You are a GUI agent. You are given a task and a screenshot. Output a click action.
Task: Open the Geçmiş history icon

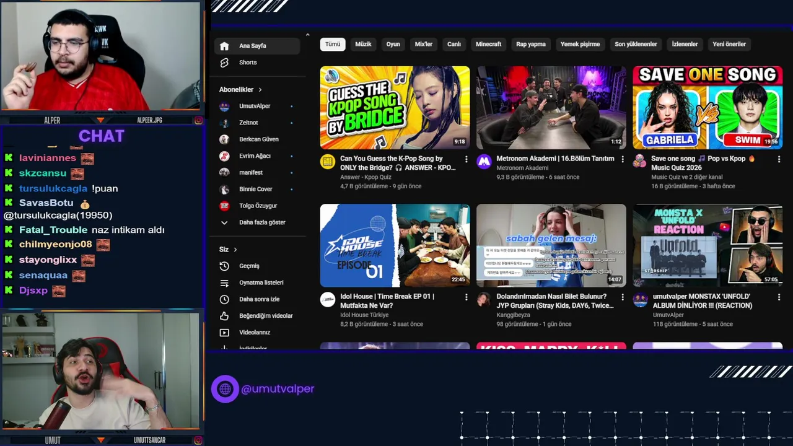point(224,266)
